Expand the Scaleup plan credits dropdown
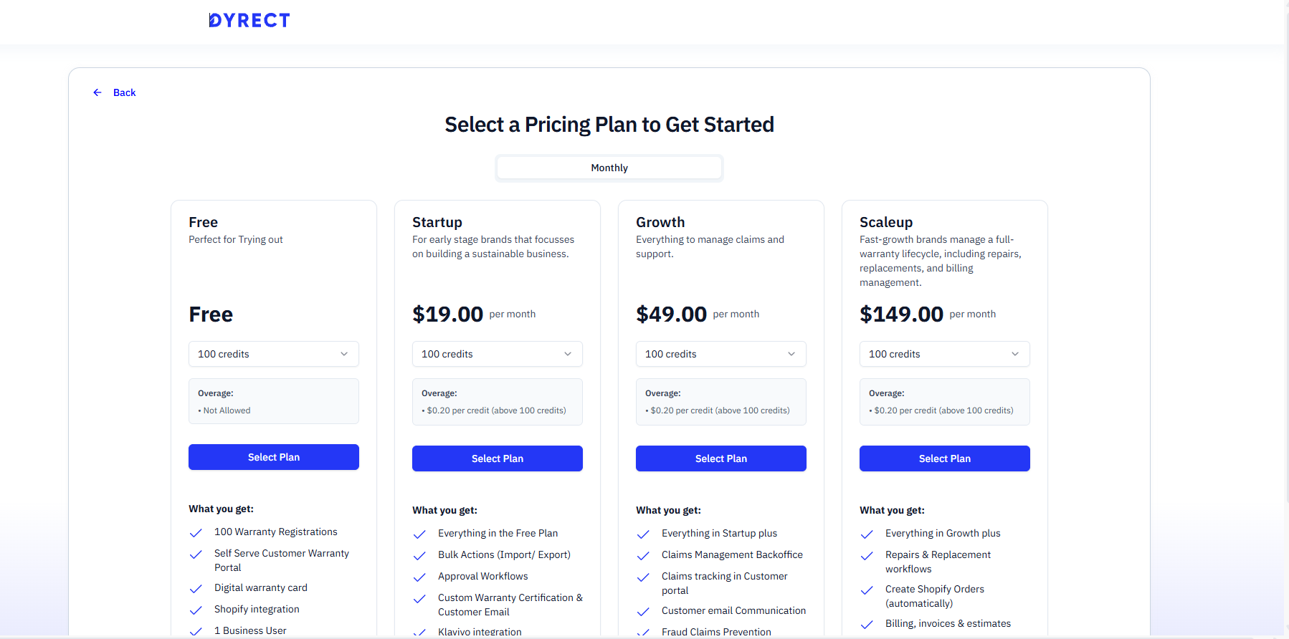This screenshot has width=1289, height=639. click(x=944, y=354)
